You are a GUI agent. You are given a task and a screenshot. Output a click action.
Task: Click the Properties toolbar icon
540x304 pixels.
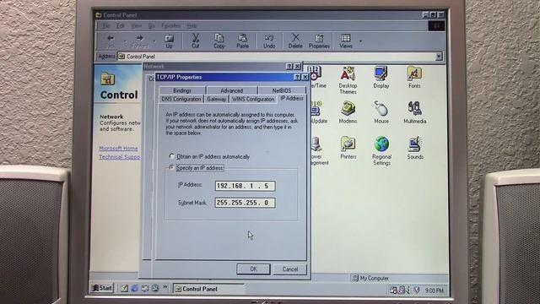(319, 41)
